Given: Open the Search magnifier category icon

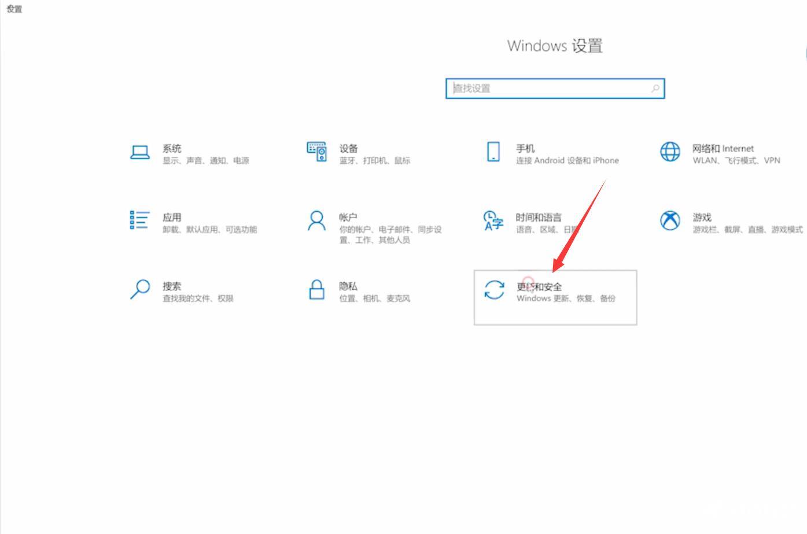Looking at the screenshot, I should (140, 289).
